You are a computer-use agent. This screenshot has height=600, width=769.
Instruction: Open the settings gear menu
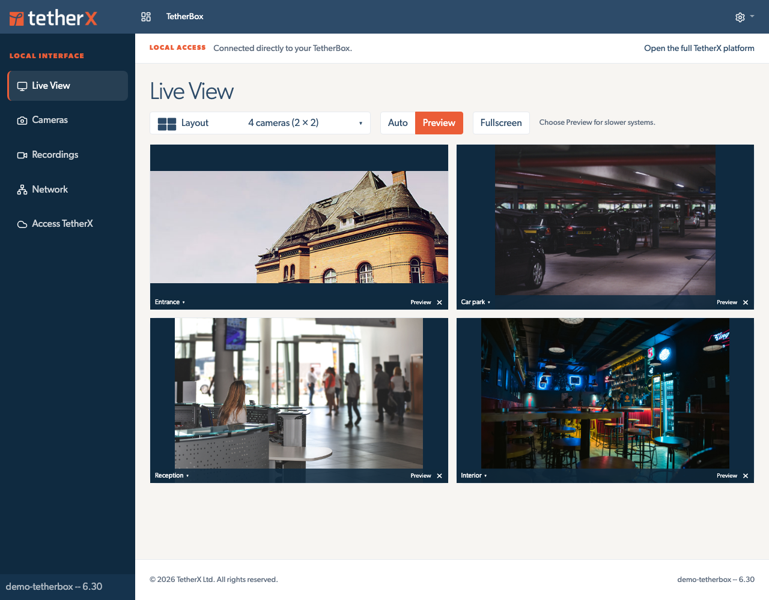[740, 17]
